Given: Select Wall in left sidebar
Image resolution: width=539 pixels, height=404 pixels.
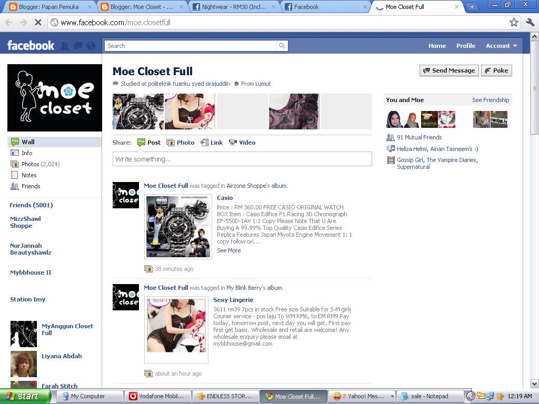Looking at the screenshot, I should pyautogui.click(x=55, y=142).
